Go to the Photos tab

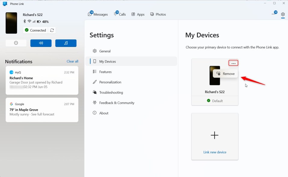click(x=158, y=14)
